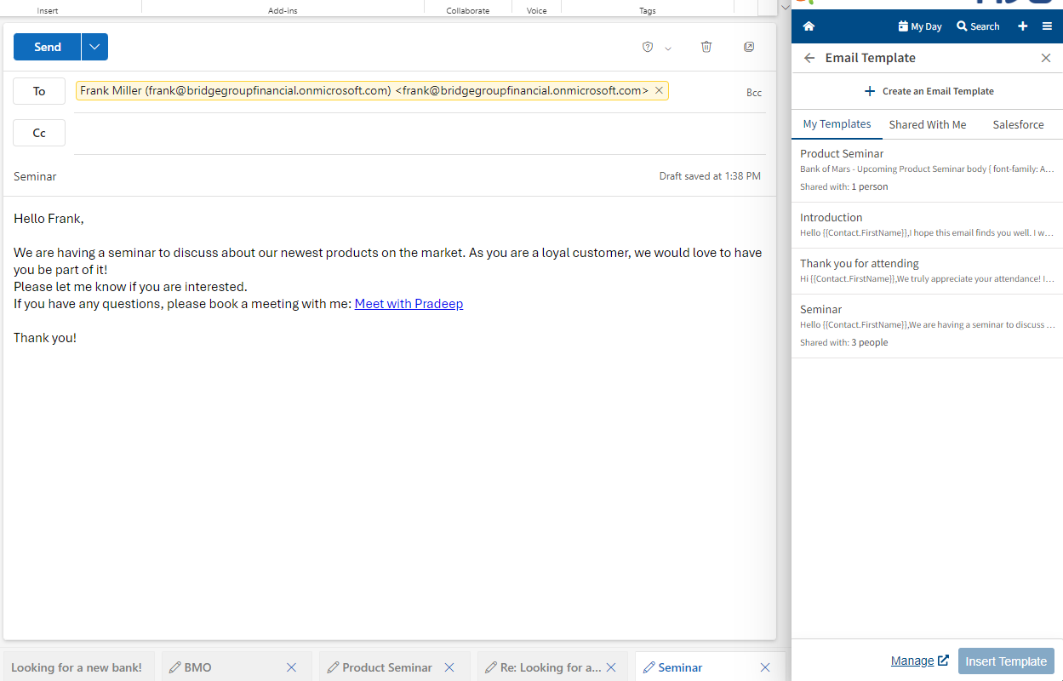The width and height of the screenshot is (1063, 681).
Task: Open the Salesforce templates tab
Action: [x=1018, y=124]
